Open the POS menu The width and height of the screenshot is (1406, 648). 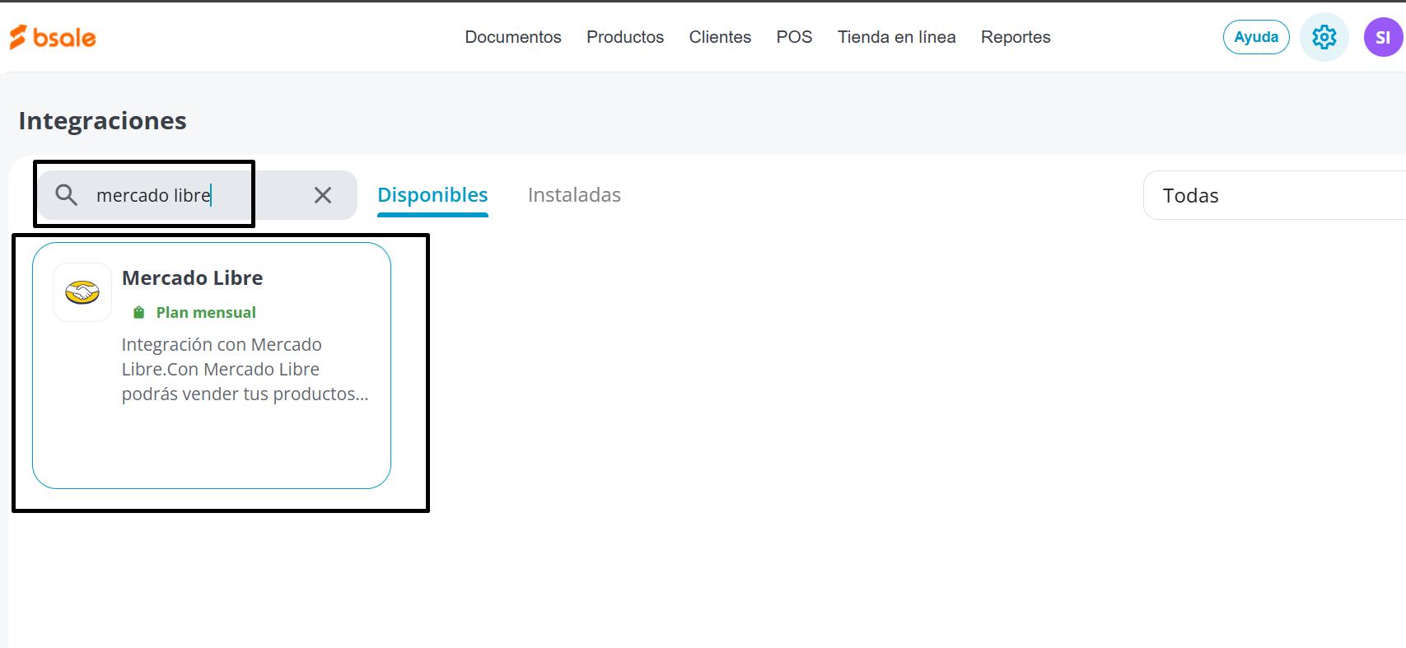[x=794, y=37]
